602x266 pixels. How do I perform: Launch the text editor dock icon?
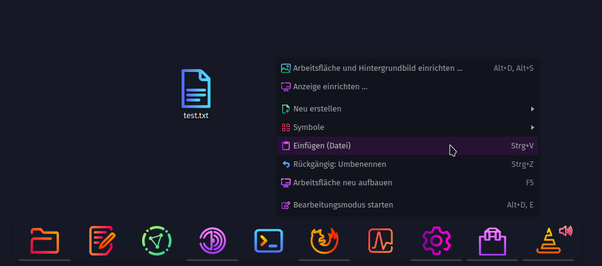(x=101, y=241)
